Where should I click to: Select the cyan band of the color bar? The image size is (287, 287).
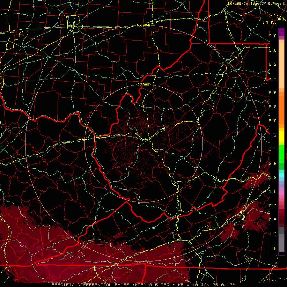tap(282, 175)
